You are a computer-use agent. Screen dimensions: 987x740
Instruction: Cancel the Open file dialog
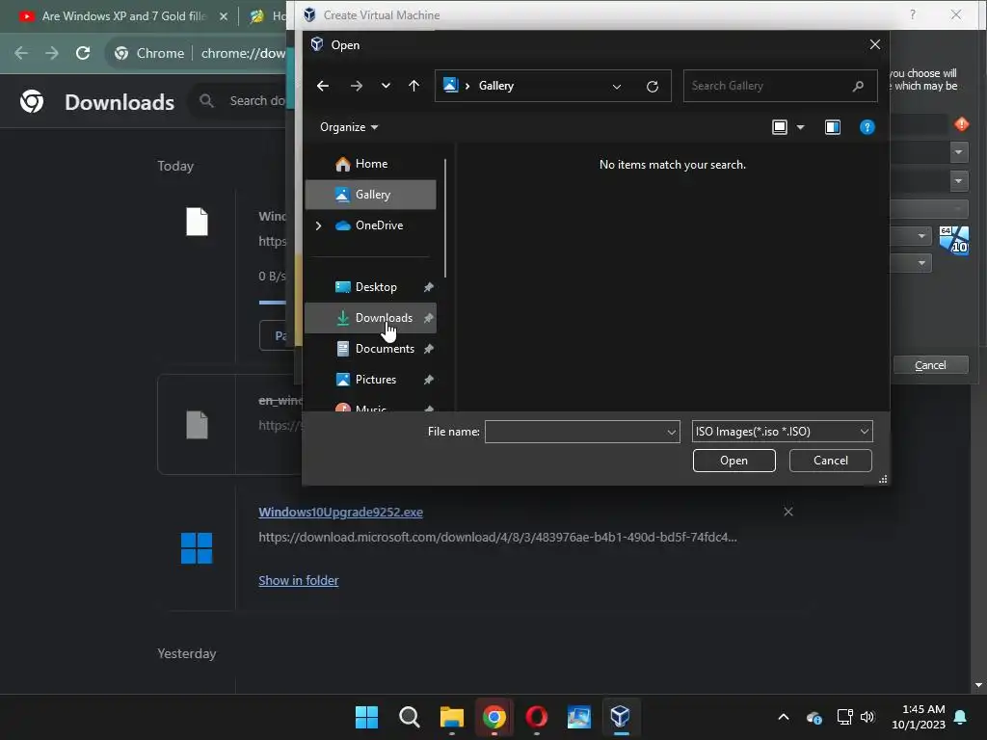pyautogui.click(x=830, y=461)
